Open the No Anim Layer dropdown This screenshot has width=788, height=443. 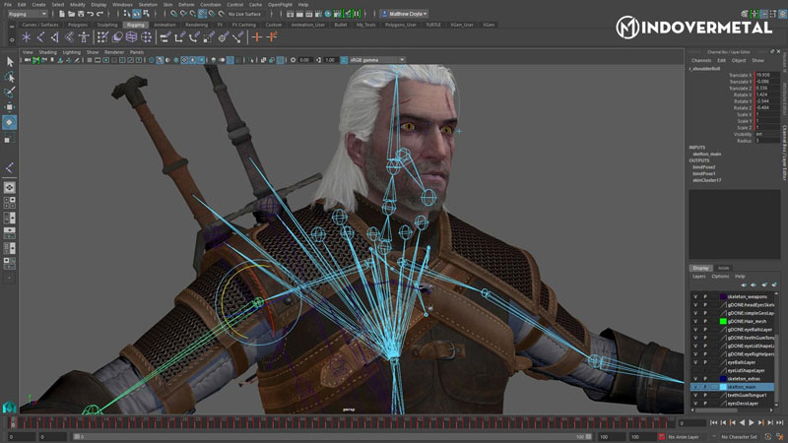coord(684,437)
